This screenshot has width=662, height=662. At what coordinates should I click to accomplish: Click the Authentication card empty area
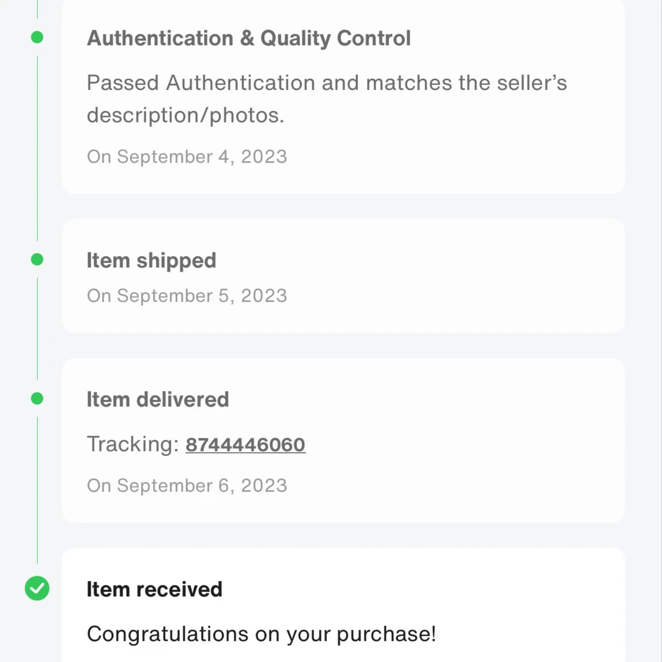click(x=464, y=161)
